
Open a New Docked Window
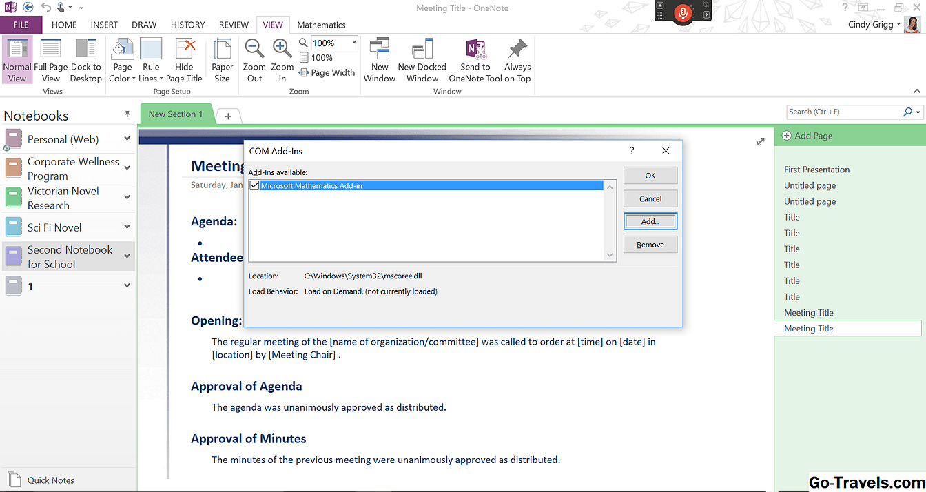click(x=422, y=61)
